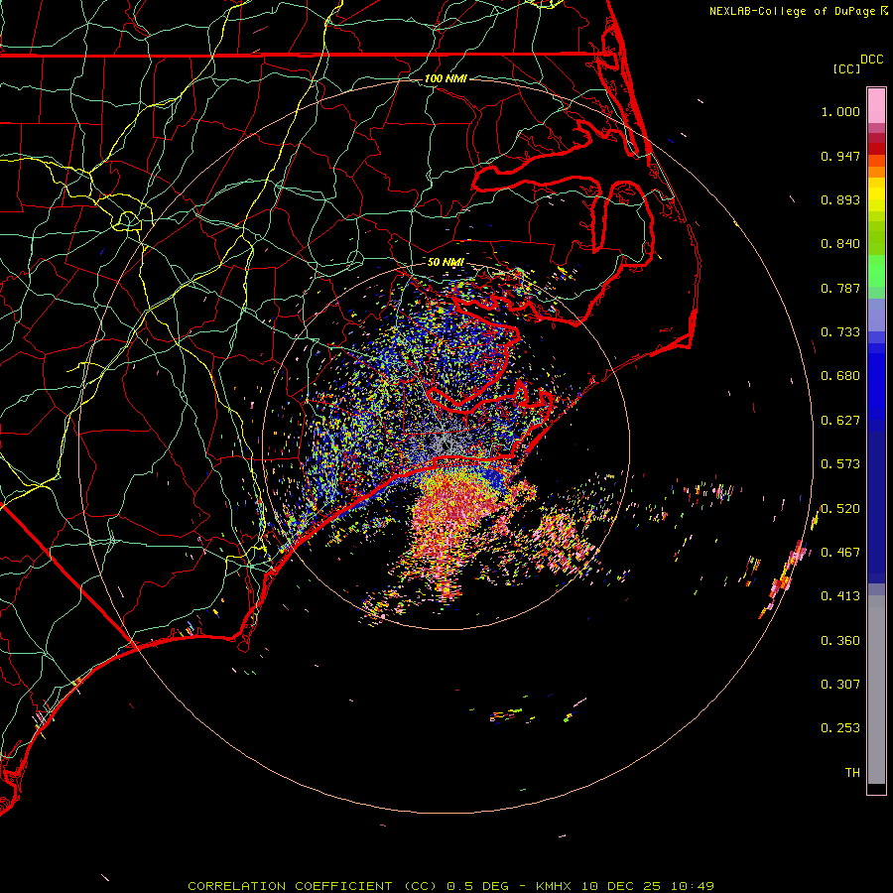
Task: Click the 0.840 legend value
Action: (840, 244)
